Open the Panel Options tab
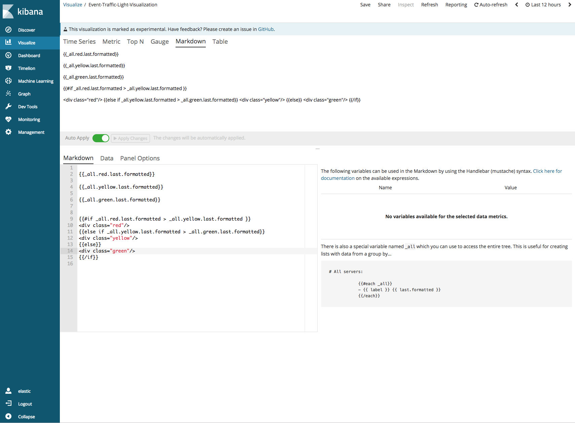The height and width of the screenshot is (423, 575). point(140,158)
